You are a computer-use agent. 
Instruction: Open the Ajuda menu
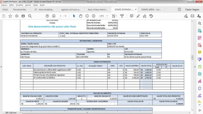click(x=42, y=5)
